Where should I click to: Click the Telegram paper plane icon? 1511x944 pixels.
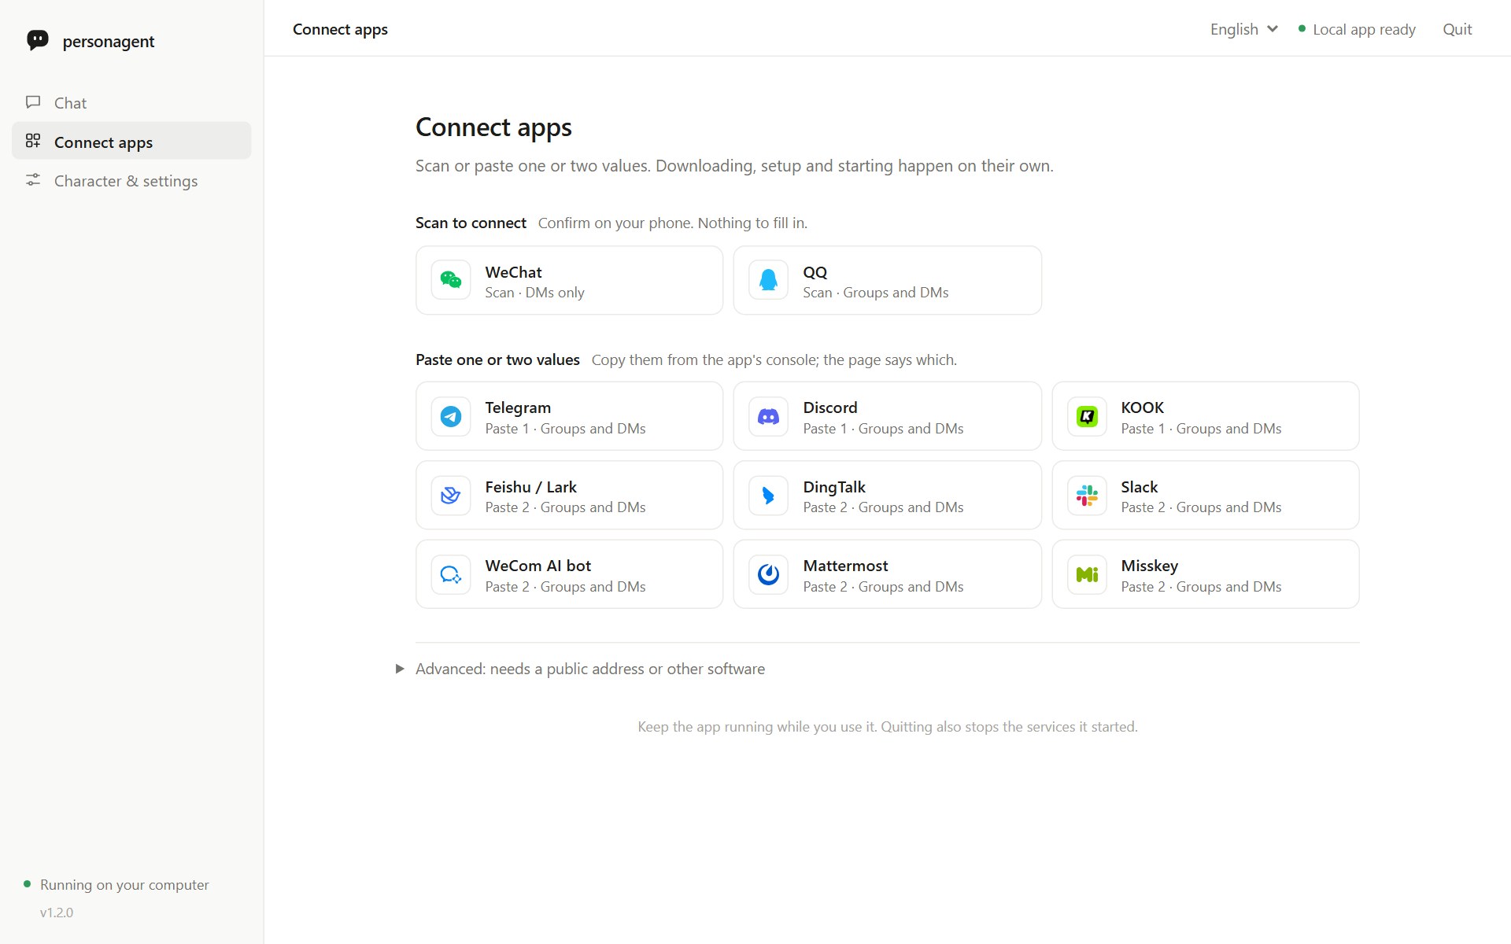pos(451,416)
